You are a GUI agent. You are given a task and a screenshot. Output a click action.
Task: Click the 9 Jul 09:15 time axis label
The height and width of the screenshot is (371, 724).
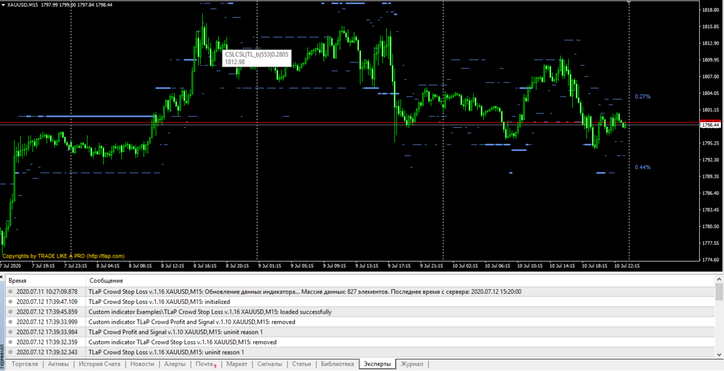click(334, 266)
